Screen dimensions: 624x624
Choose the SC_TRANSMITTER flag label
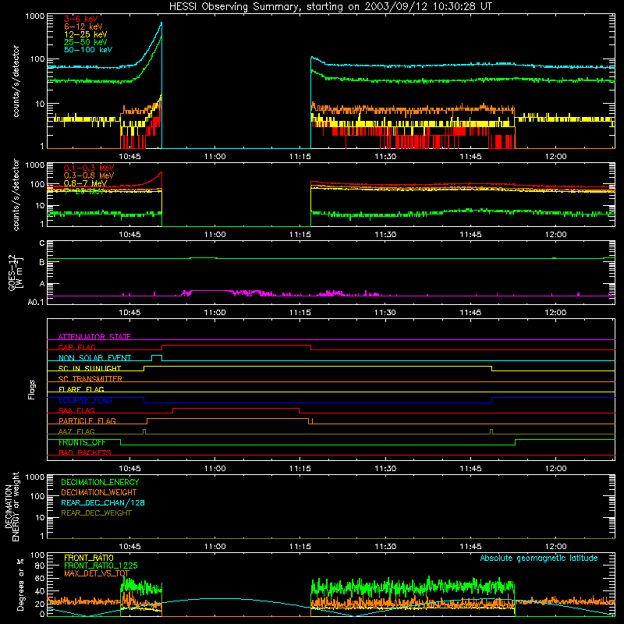[90, 379]
